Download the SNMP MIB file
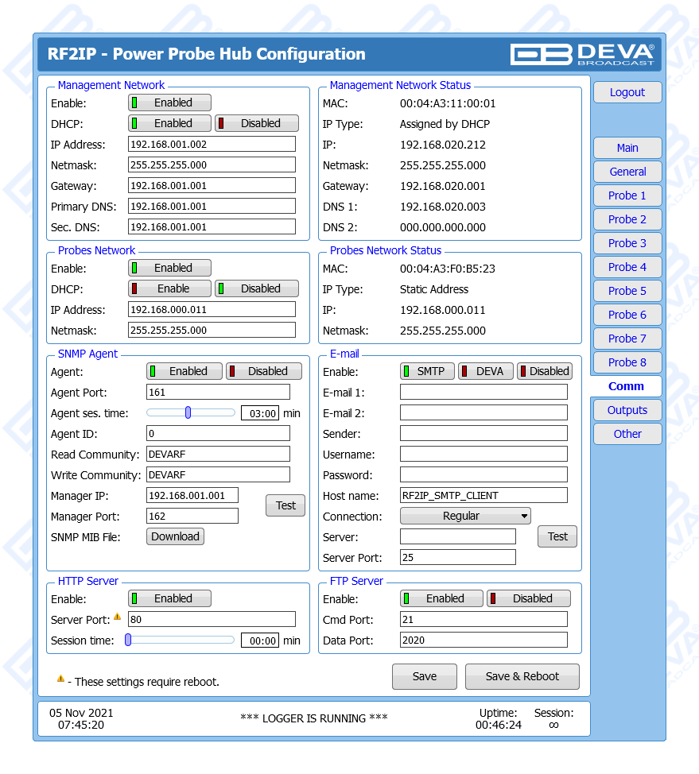Image resolution: width=699 pixels, height=774 pixels. [175, 536]
